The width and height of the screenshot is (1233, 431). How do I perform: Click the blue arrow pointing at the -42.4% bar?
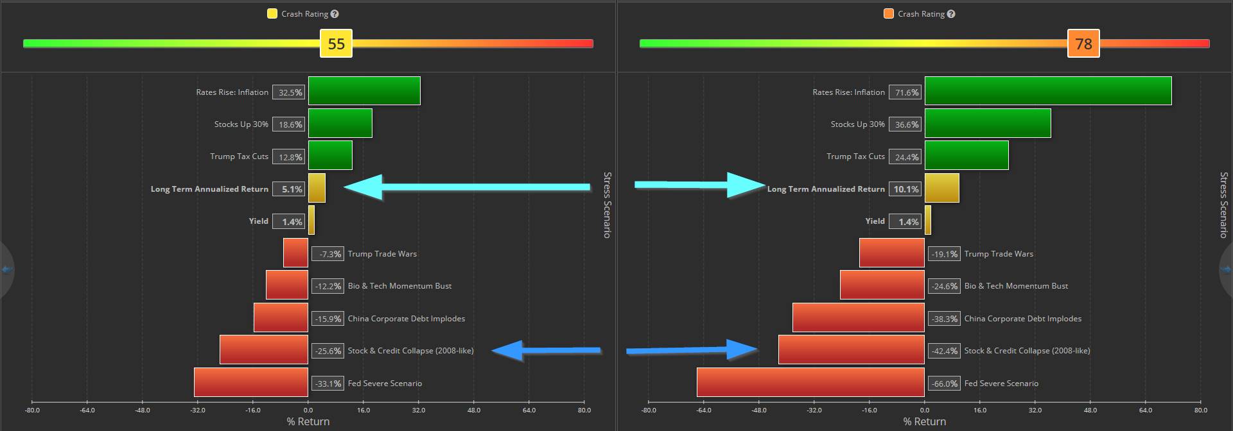pyautogui.click(x=691, y=350)
